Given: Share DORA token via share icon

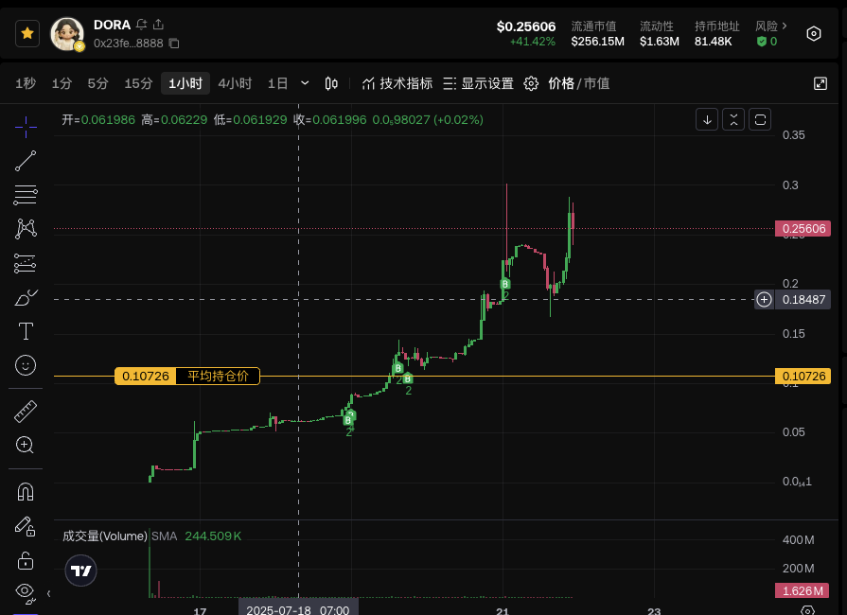Looking at the screenshot, I should click(x=158, y=25).
